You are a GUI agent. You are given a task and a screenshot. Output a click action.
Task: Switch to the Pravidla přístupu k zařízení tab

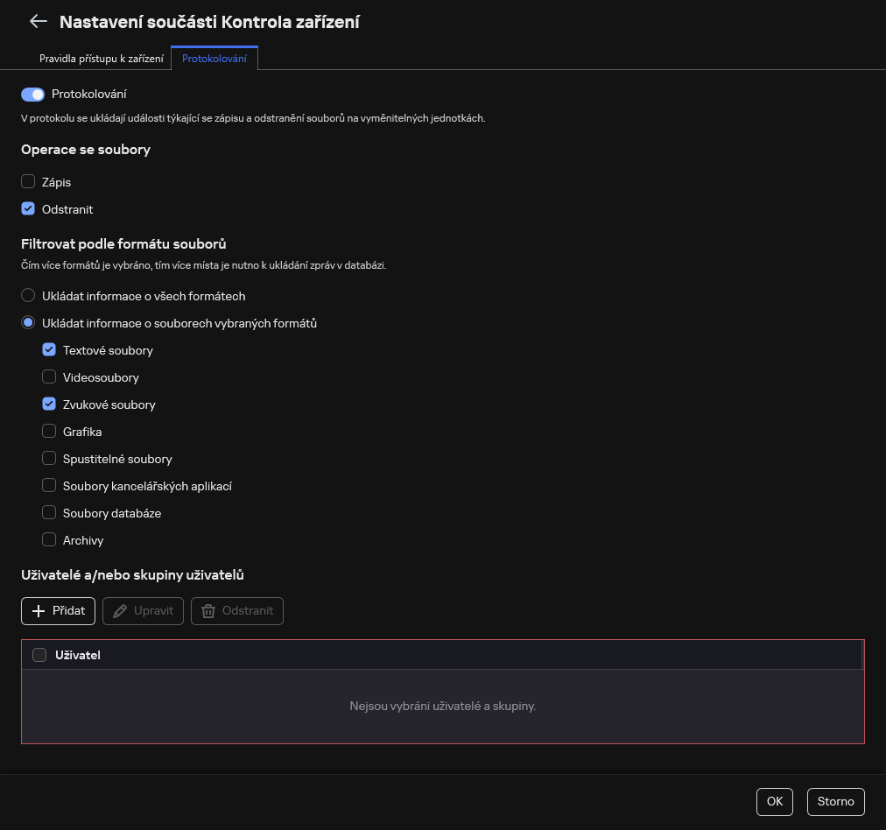pos(101,59)
